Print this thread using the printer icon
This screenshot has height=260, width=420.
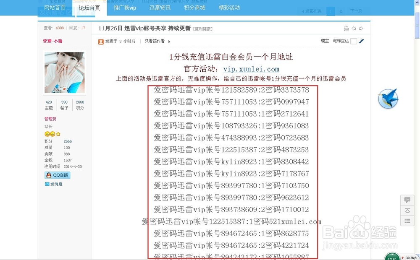pyautogui.click(x=346, y=29)
